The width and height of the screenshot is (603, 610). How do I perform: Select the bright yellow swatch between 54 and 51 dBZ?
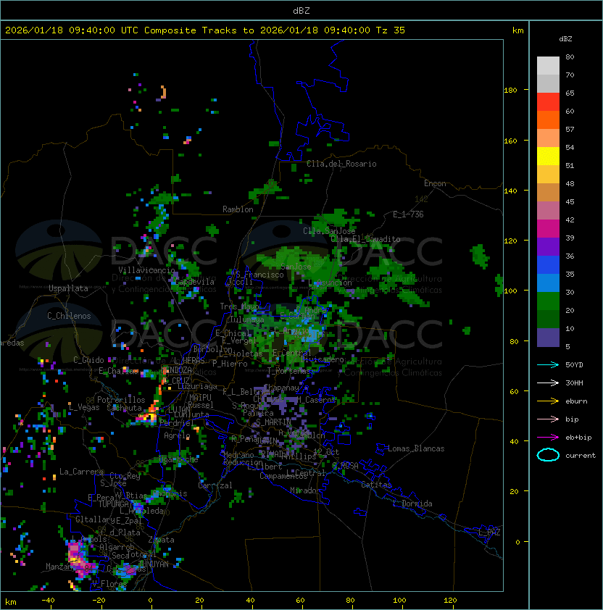548,156
